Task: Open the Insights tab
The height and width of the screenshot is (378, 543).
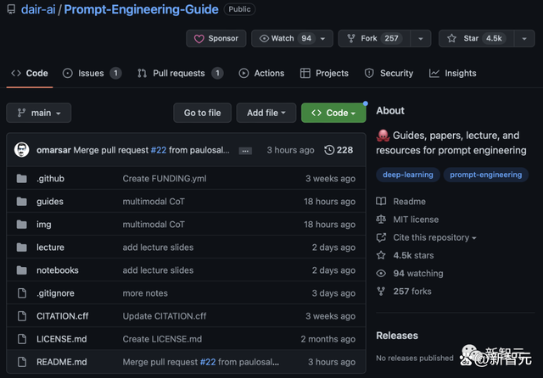Action: tap(452, 74)
